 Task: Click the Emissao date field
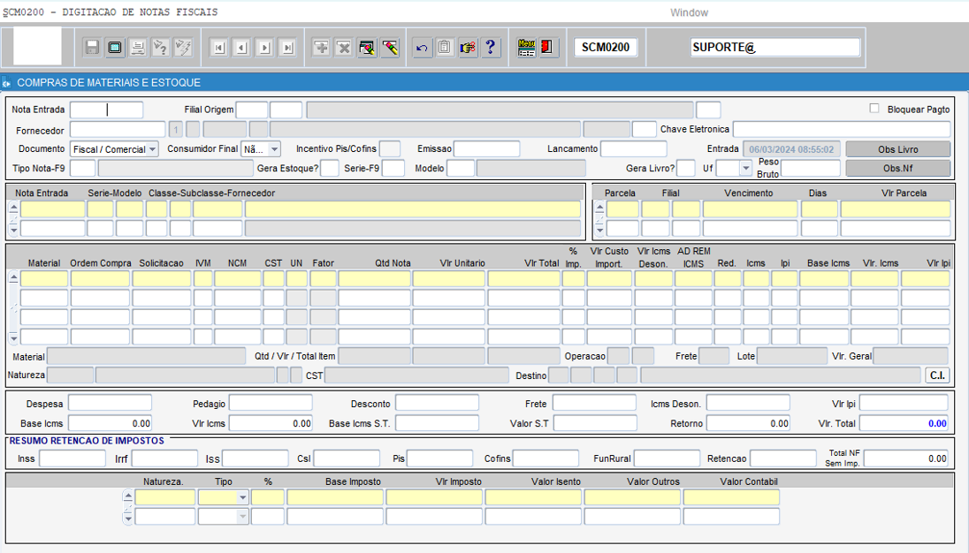(x=487, y=148)
